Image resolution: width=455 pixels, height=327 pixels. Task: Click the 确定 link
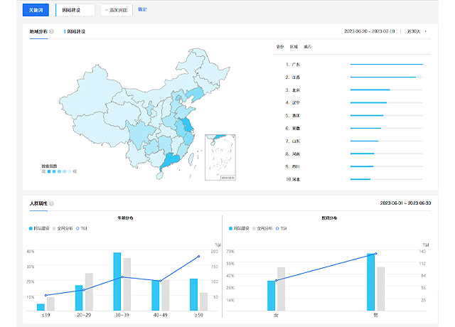click(x=143, y=10)
